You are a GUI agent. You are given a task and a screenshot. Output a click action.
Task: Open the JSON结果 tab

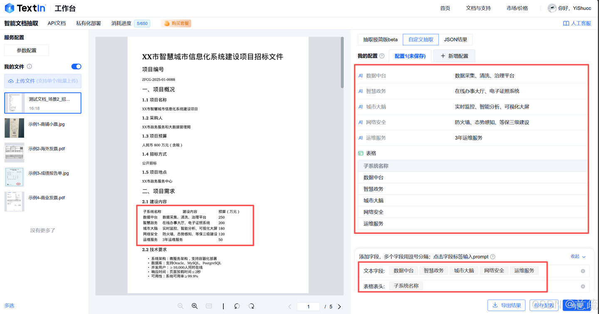tap(455, 40)
